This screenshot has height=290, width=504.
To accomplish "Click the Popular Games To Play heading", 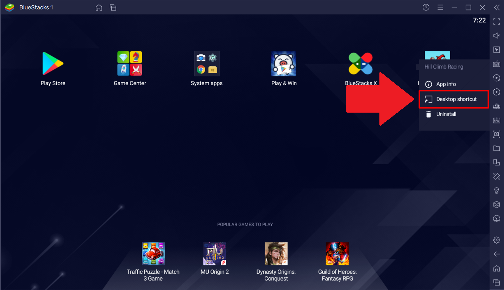I will tap(245, 225).
